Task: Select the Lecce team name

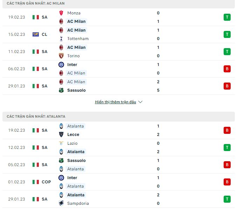Action: 73,135
